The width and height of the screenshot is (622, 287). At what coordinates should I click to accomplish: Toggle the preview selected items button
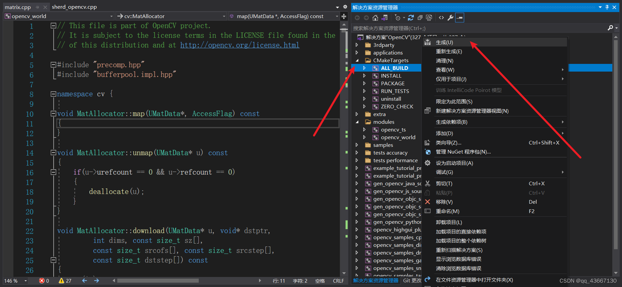coord(459,18)
